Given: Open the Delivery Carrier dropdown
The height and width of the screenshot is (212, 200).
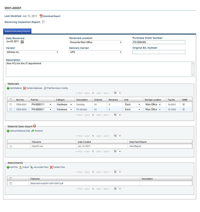Looking at the screenshot, I should (x=96, y=52).
